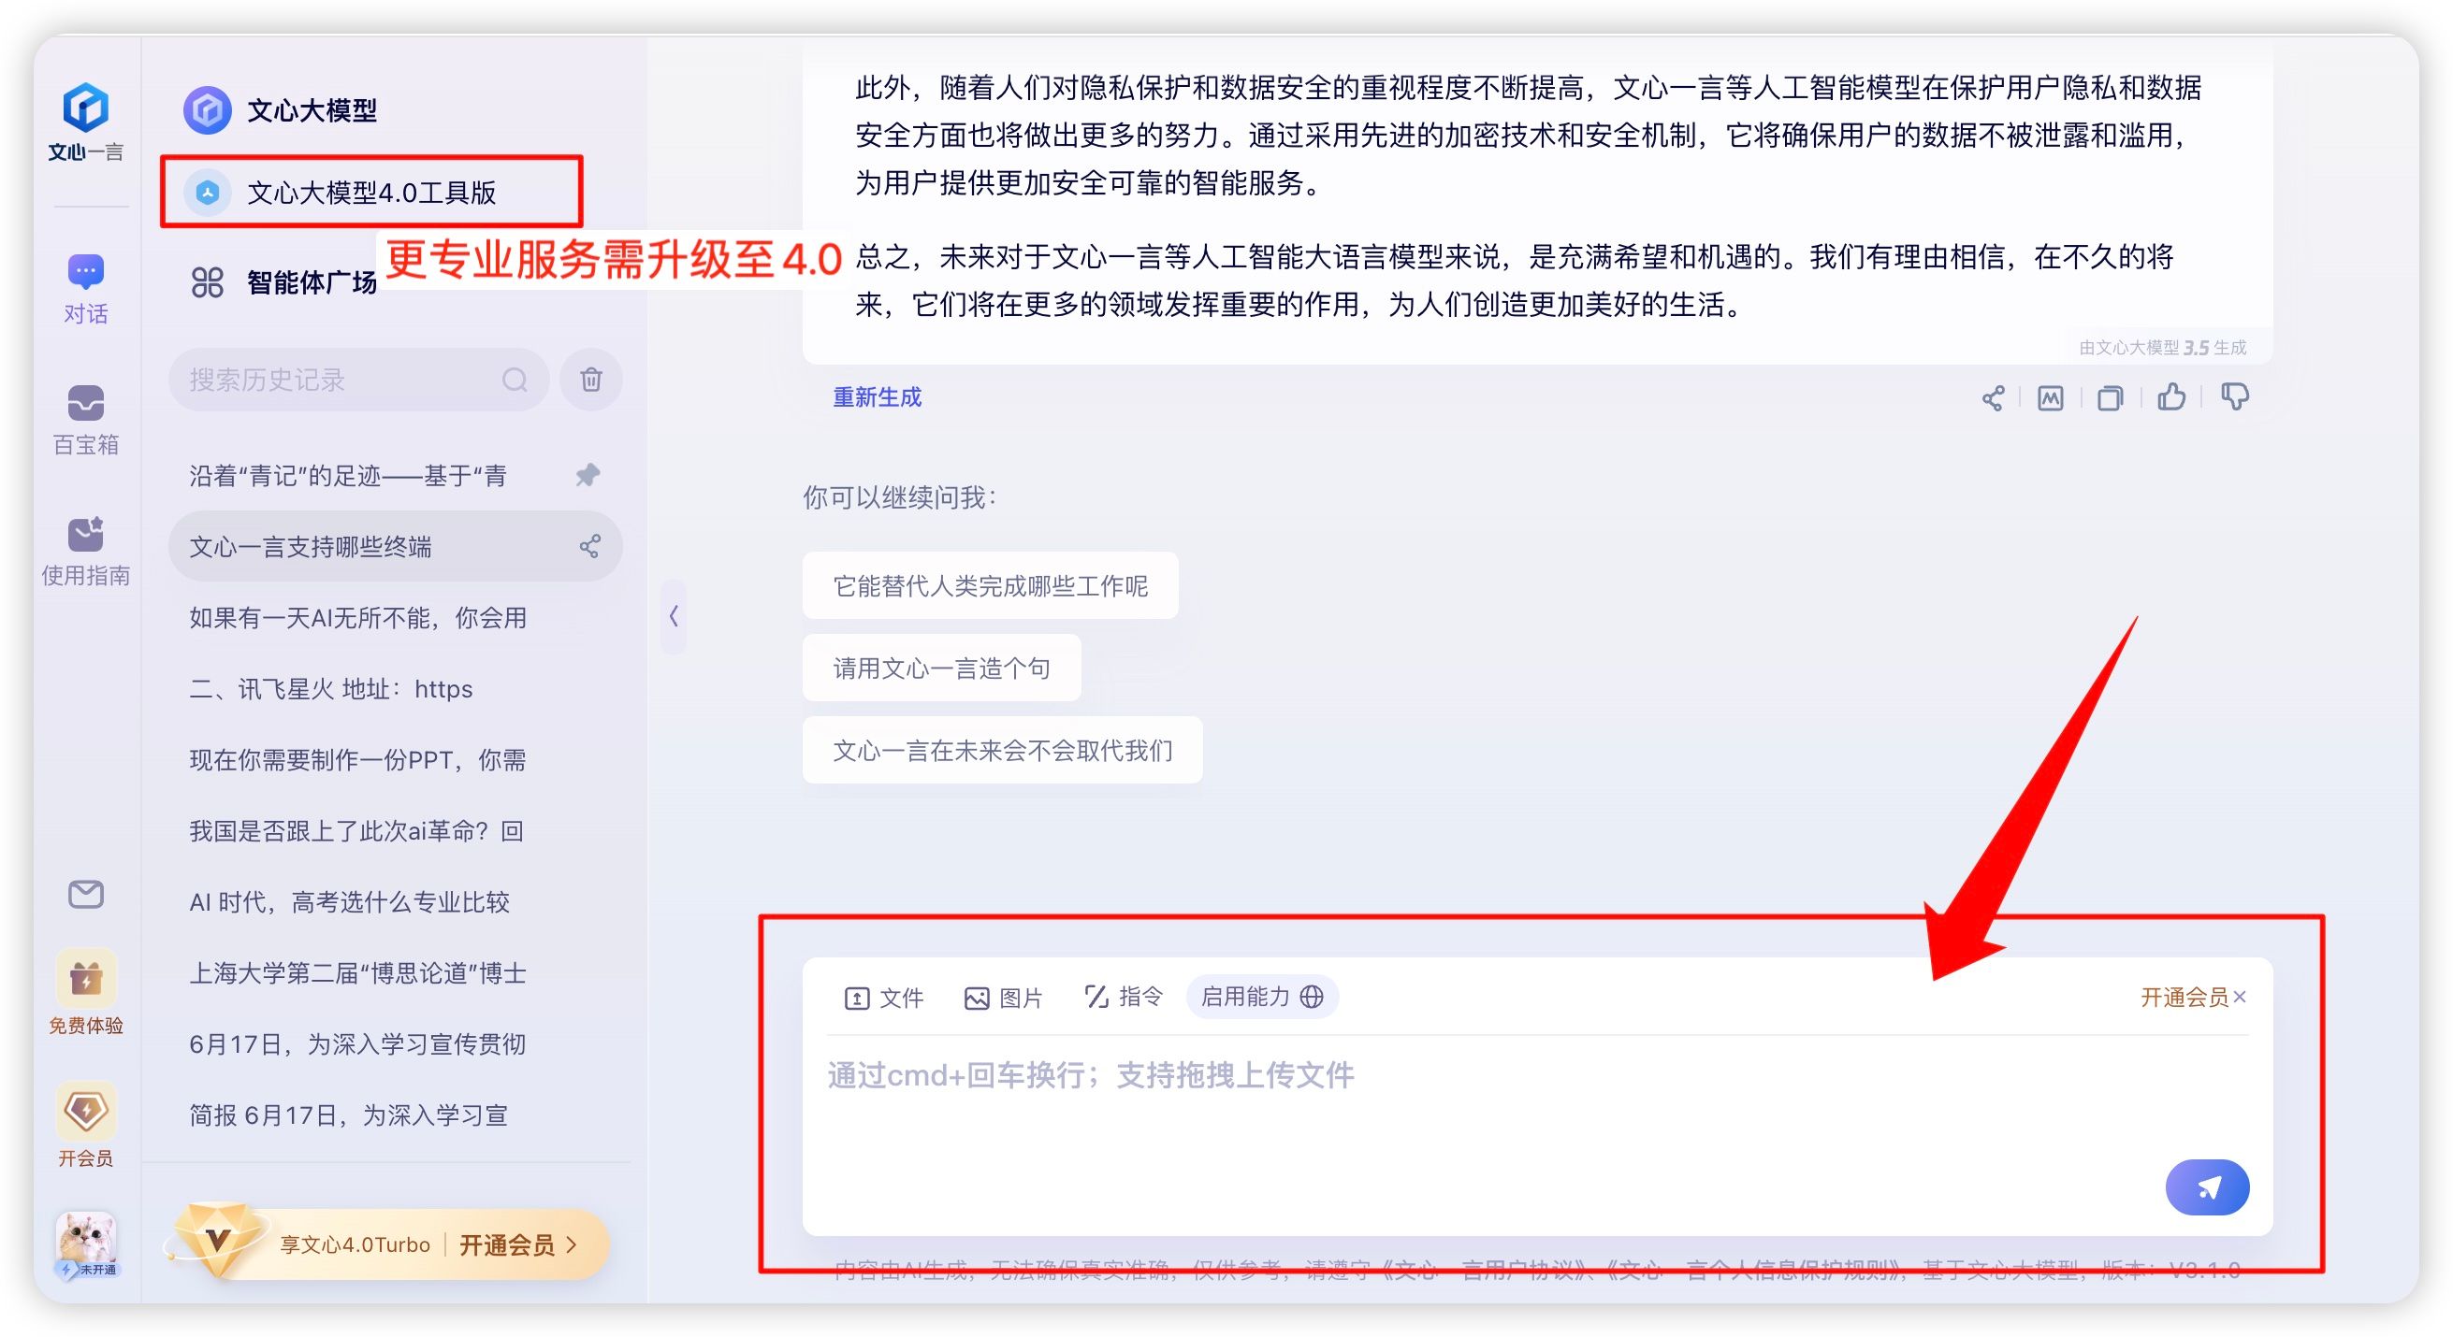Click the share icon under the response
The height and width of the screenshot is (1337, 2453).
1992,397
